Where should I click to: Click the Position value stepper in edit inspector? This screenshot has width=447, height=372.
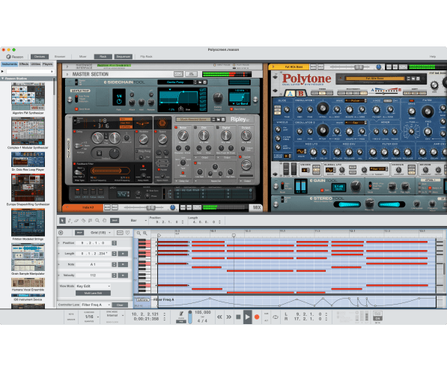[114, 243]
